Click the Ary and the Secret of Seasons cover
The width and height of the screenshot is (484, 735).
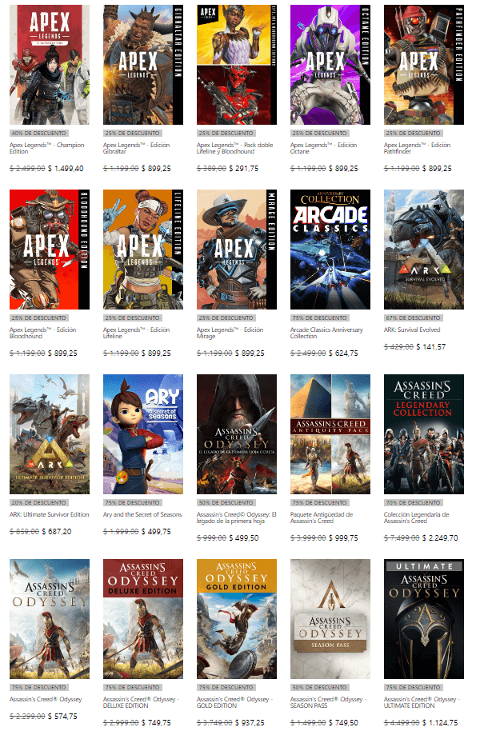(143, 433)
